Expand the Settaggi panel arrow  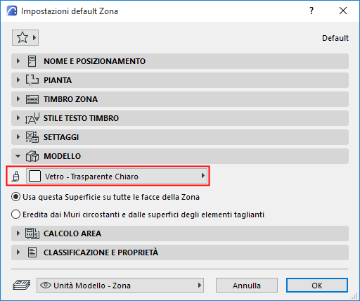tap(18, 137)
